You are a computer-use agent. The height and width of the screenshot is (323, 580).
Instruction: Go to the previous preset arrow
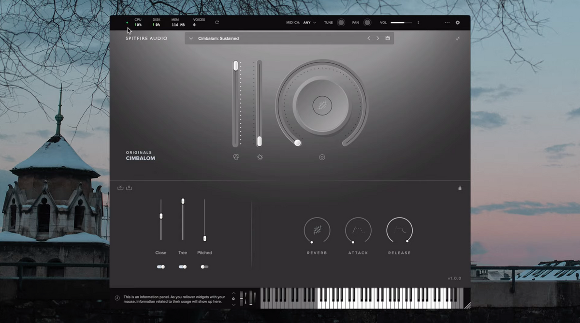369,38
